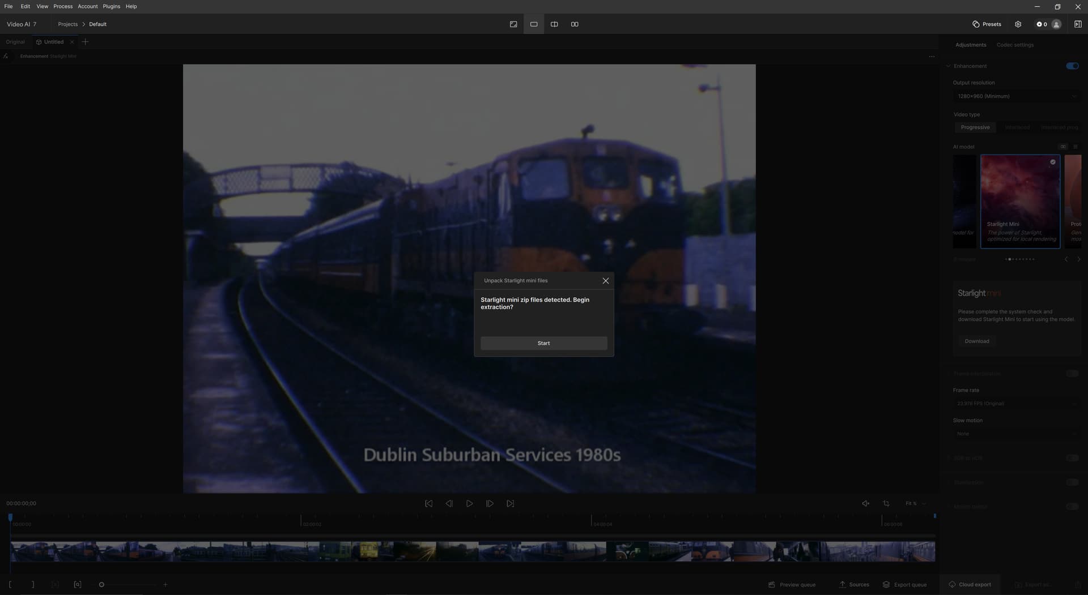Viewport: 1088px width, 595px height.
Task: Toggle the Enhancement switch
Action: click(1072, 66)
